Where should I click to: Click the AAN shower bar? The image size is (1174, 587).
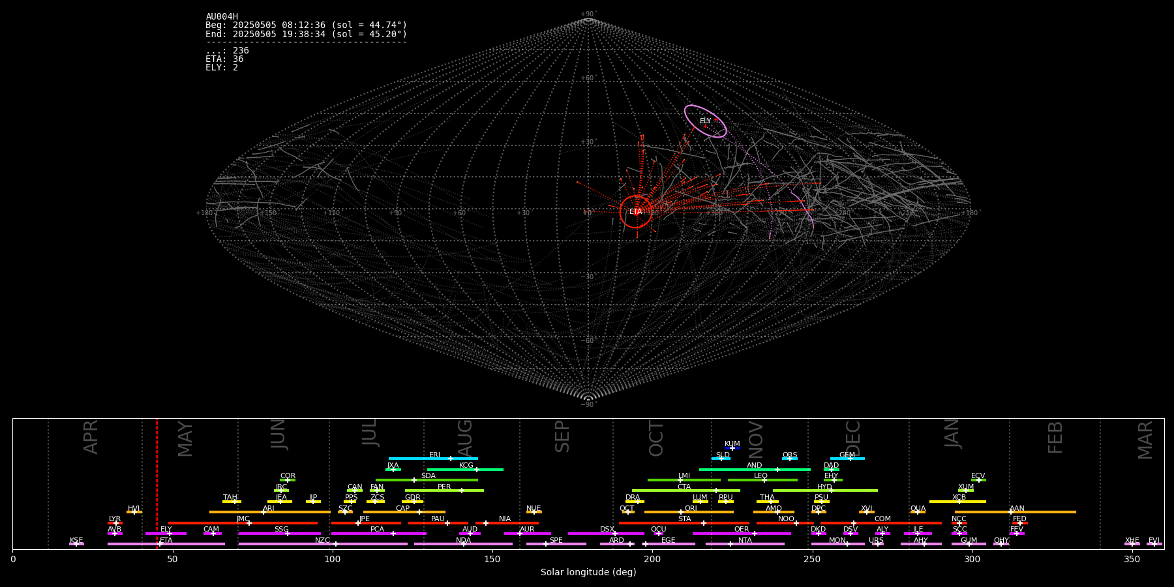click(1016, 512)
